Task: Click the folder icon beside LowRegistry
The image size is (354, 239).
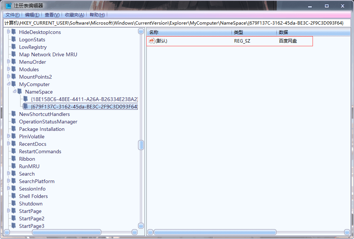Action: 14,47
